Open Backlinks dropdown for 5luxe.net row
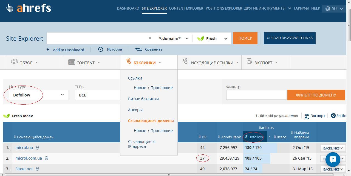Image resolution: width=351 pixels, height=176 pixels. click(333, 169)
